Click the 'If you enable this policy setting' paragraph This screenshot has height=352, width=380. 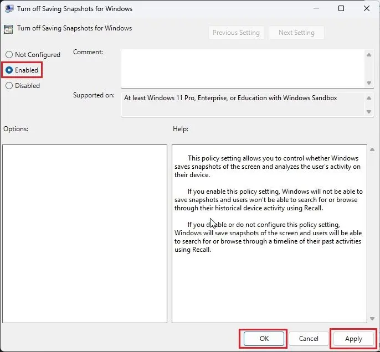click(269, 200)
